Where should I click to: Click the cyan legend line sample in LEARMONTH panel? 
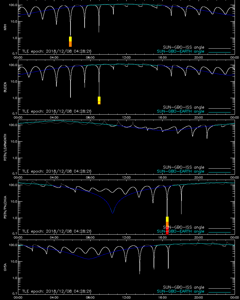pos(220,172)
